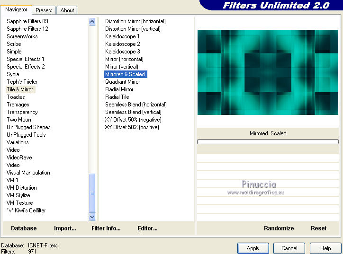Select the Kaleidoscope 2 filter
The width and height of the screenshot is (343, 254).
(x=123, y=44)
